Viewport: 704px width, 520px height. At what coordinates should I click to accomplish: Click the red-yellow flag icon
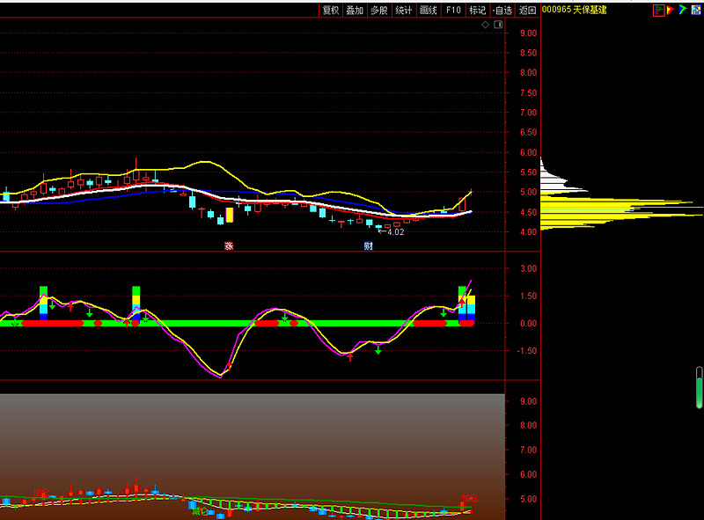tap(671, 10)
